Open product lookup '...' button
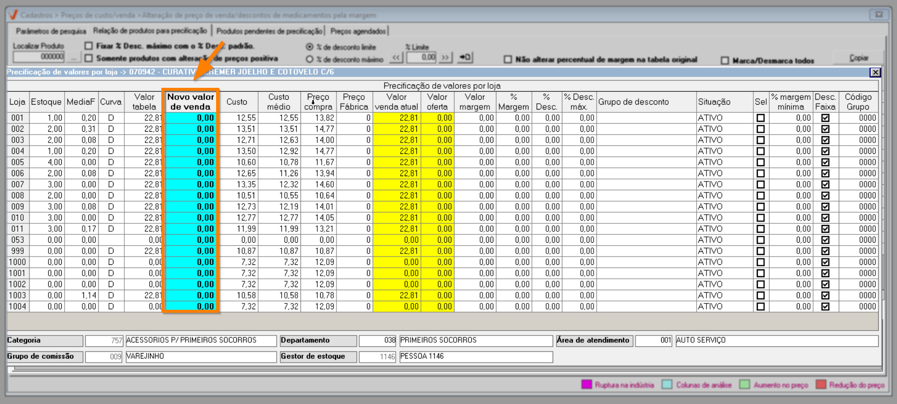Image resolution: width=897 pixels, height=404 pixels. coord(74,58)
